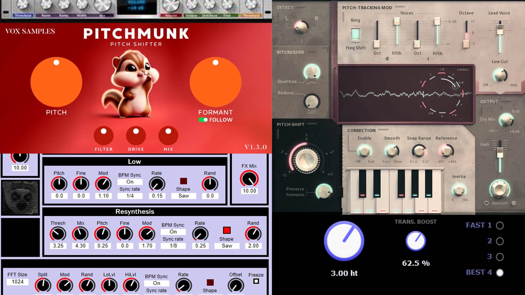Select the FAST 1 quality mode
This screenshot has width=525, height=295.
[x=500, y=226]
